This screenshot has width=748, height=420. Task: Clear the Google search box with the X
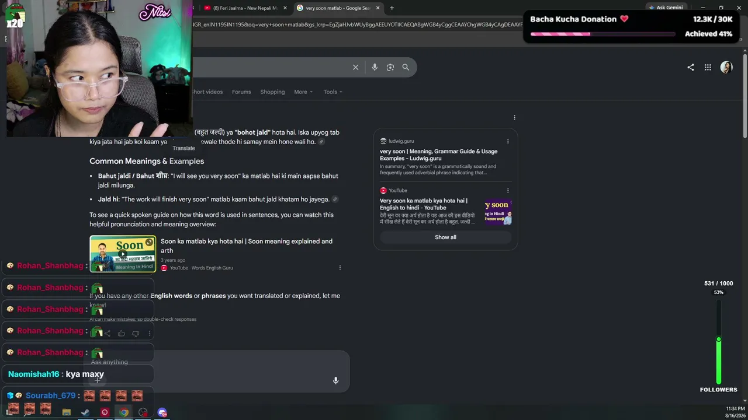tap(355, 67)
